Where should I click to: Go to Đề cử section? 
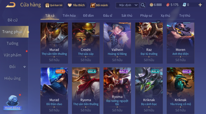[12, 20]
